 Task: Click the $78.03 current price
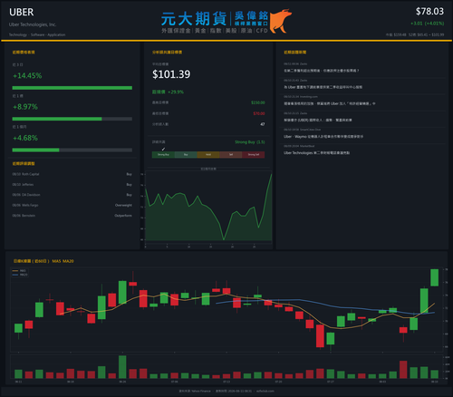point(429,12)
